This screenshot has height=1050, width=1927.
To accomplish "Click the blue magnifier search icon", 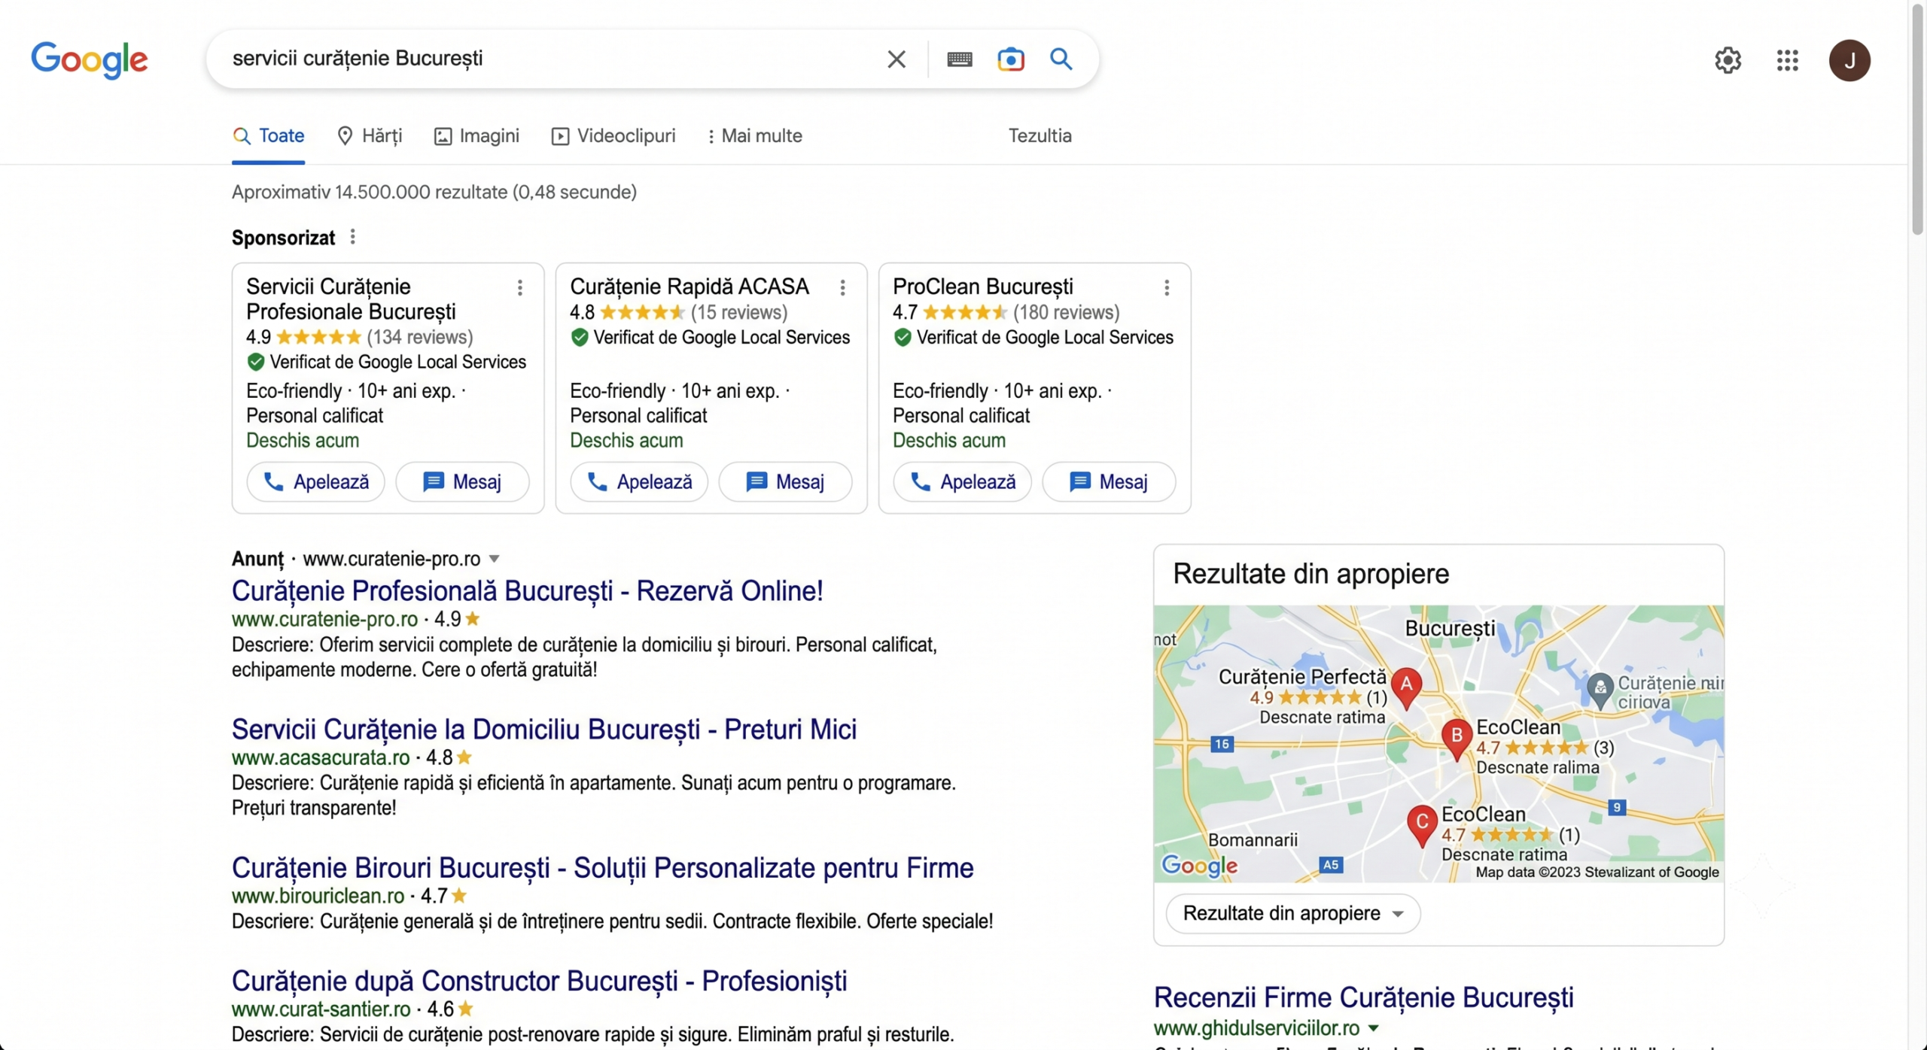I will click(1061, 59).
